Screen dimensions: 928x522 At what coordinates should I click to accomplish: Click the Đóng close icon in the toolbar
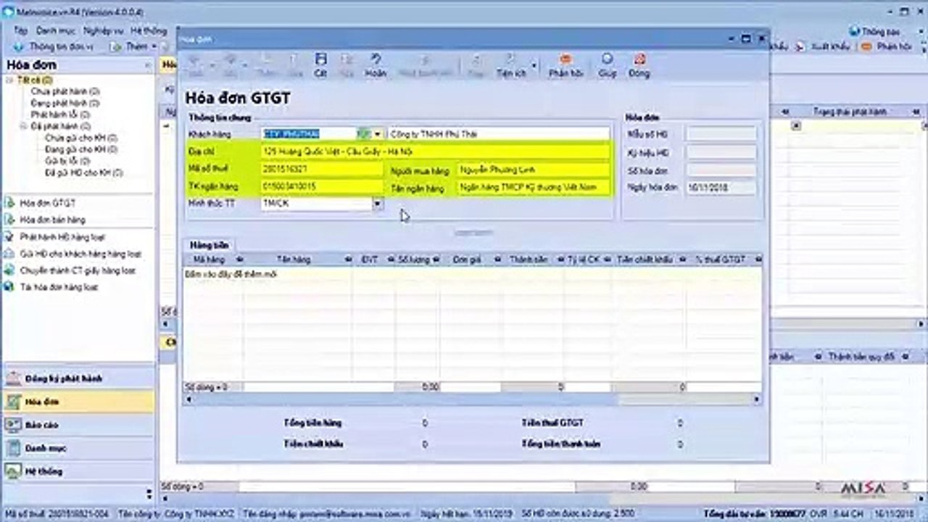coord(639,65)
